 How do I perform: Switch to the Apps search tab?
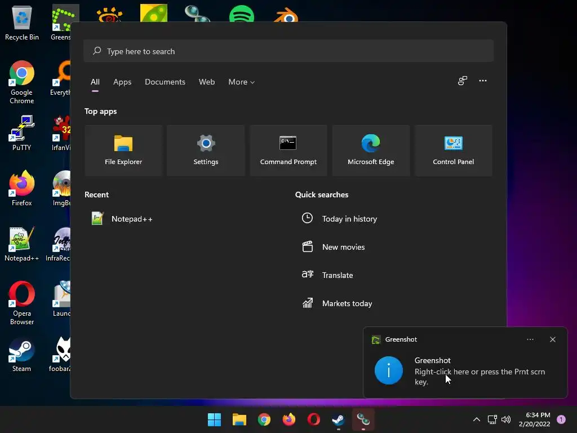(x=122, y=82)
